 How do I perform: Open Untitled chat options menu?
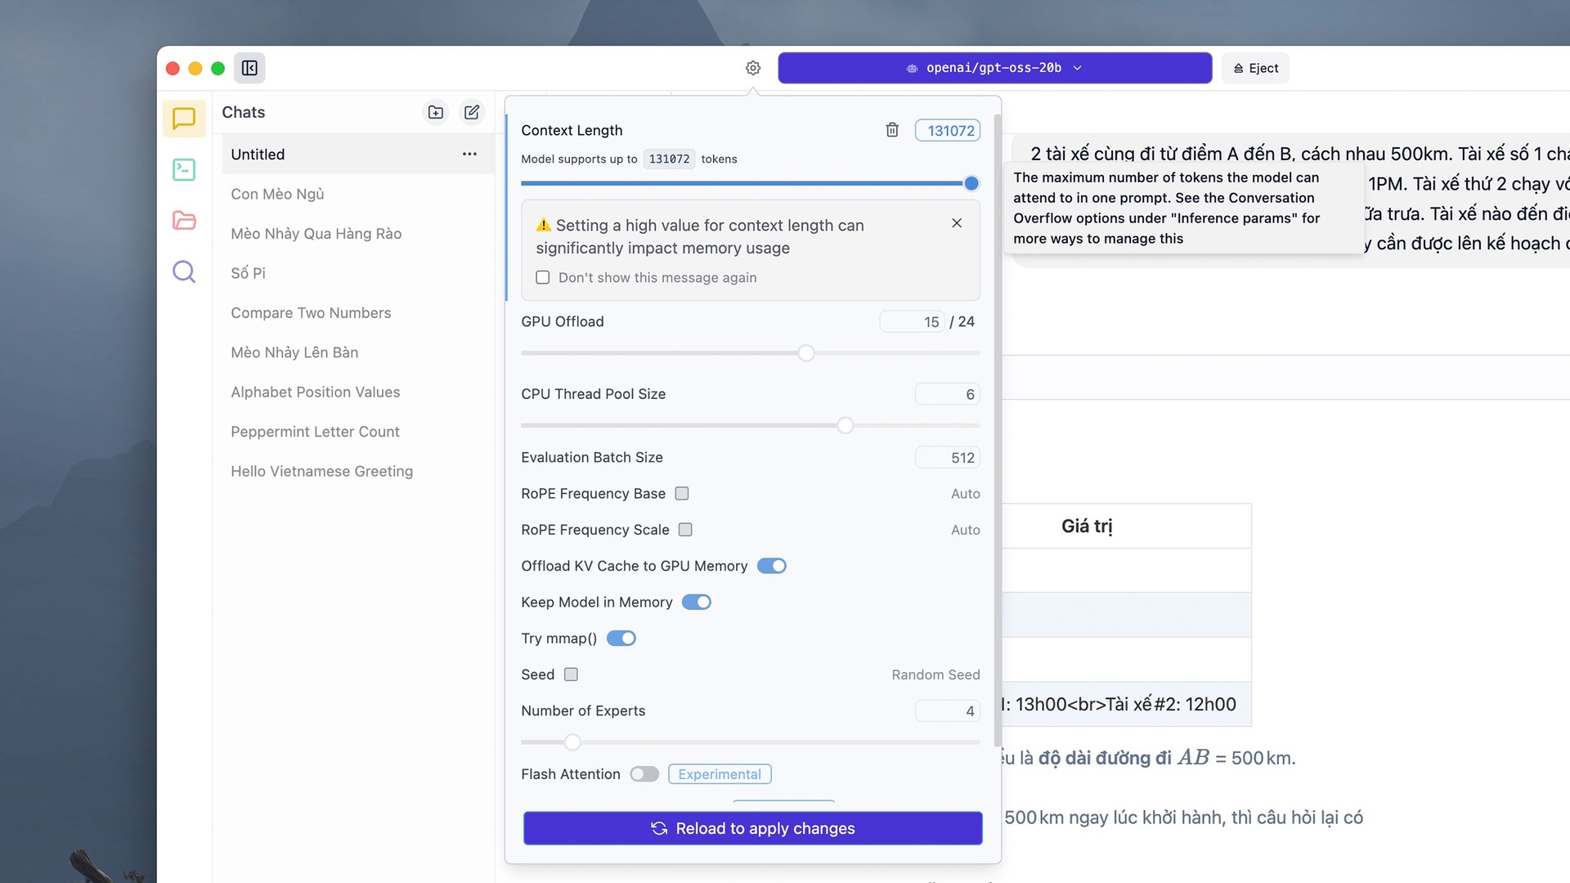tap(469, 154)
